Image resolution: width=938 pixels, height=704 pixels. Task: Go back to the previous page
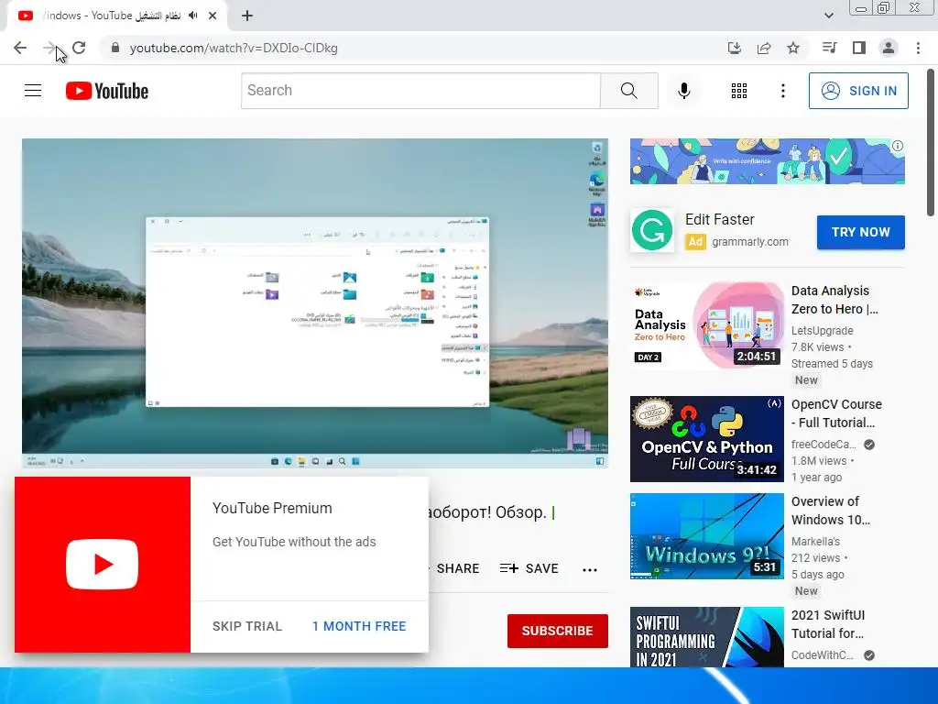[20, 48]
